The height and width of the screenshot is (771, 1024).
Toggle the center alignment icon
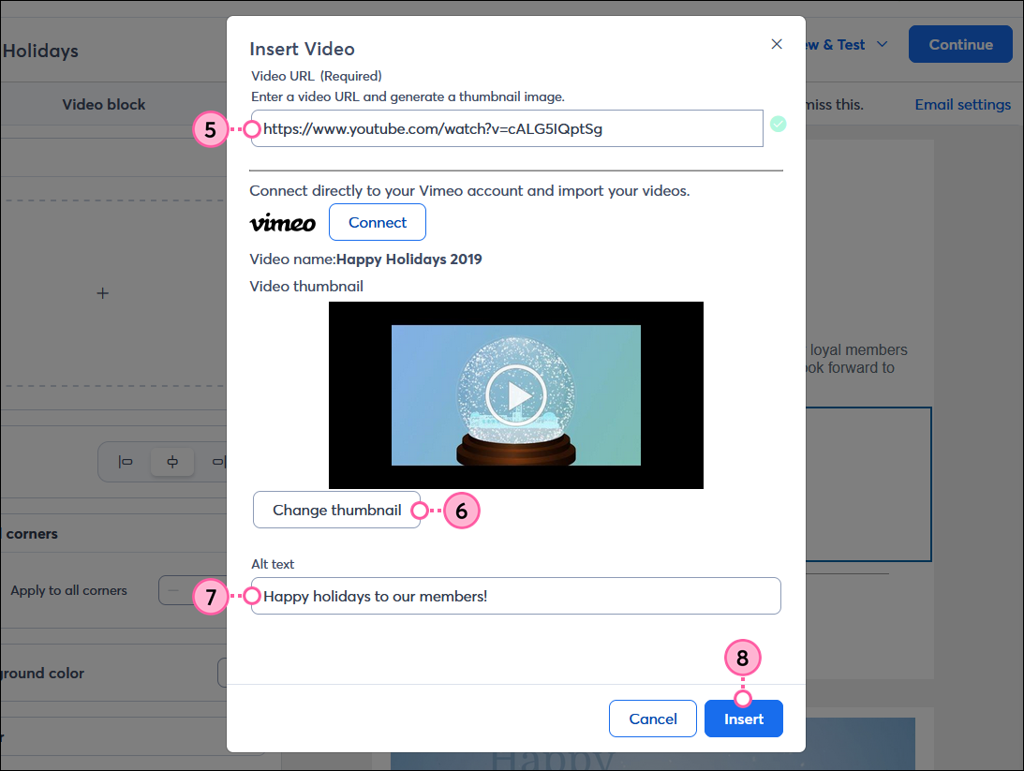(x=171, y=462)
